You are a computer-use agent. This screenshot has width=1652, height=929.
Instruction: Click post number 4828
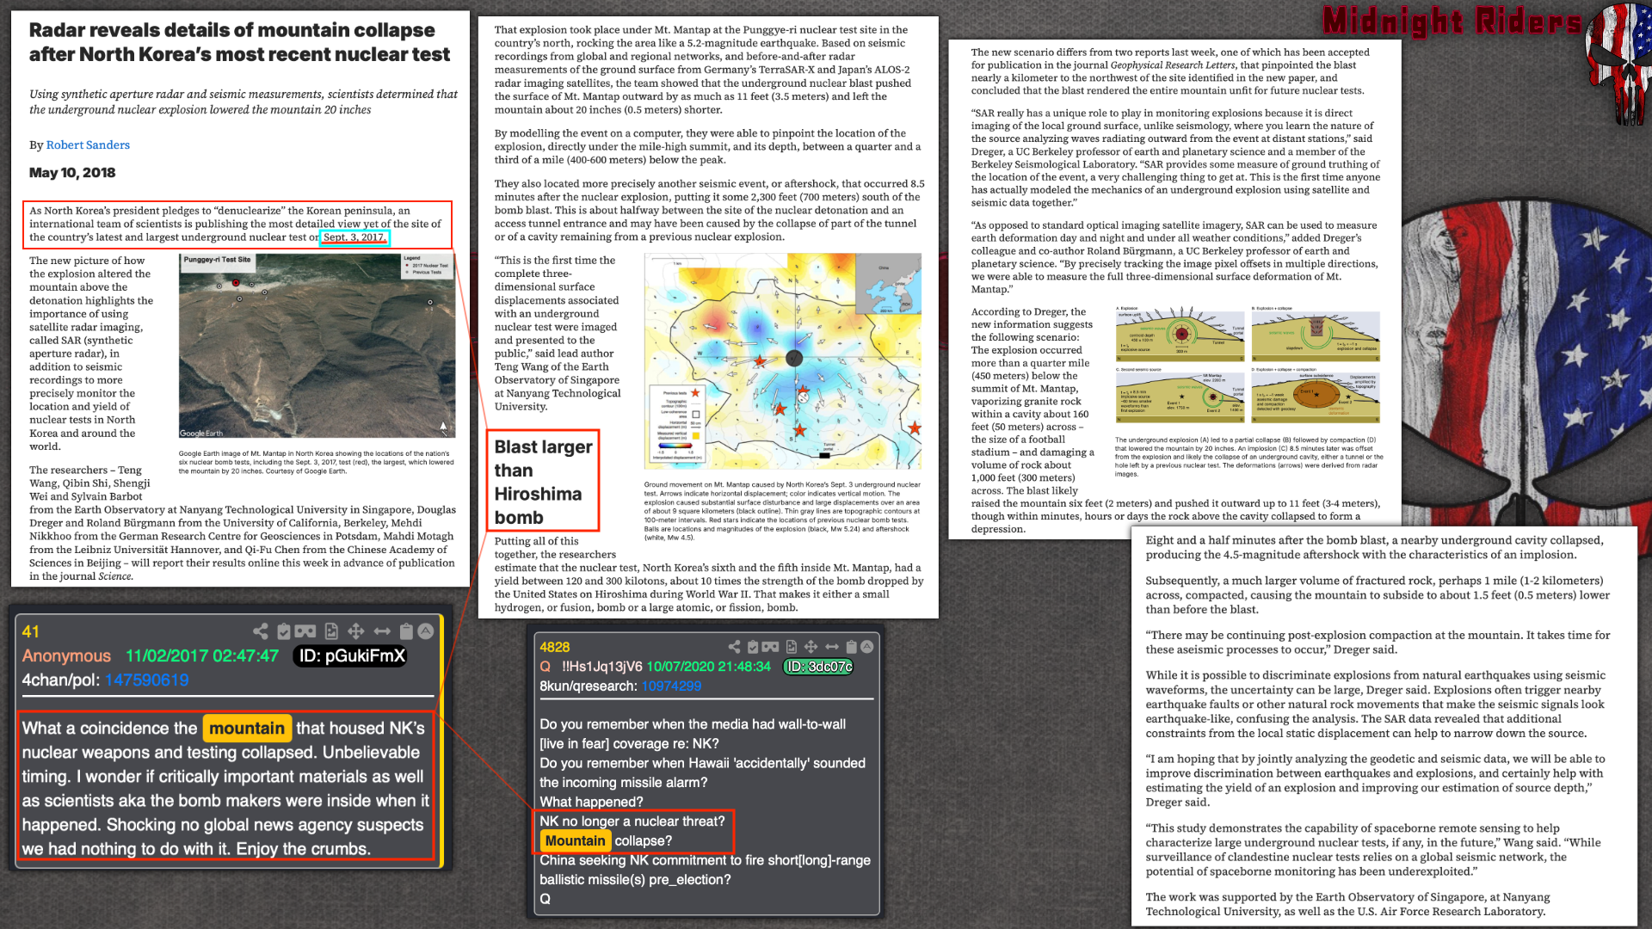[x=555, y=648]
